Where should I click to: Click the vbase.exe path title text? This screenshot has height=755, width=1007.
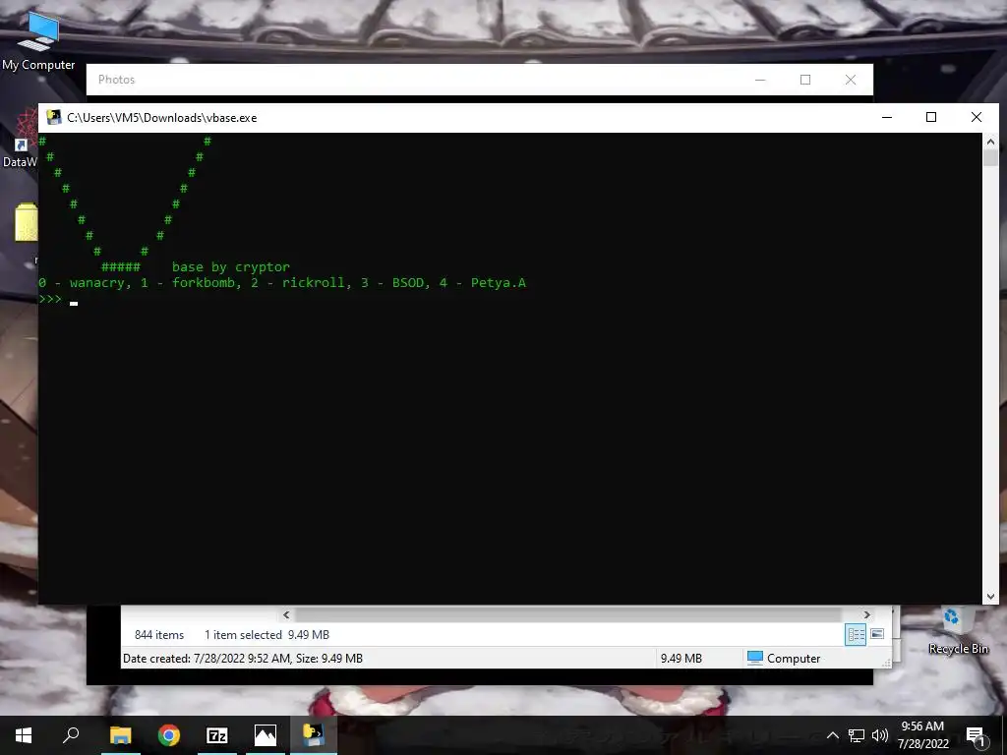point(162,118)
